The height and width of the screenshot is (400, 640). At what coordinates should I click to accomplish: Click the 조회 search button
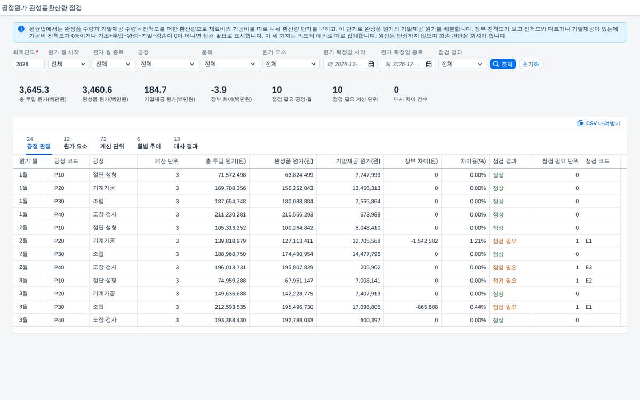(503, 64)
